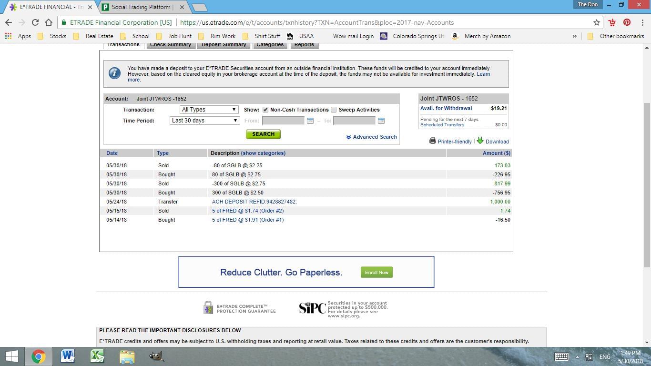Open the Job Hunt bookmark folder
Image resolution: width=651 pixels, height=366 pixels.
pyautogui.click(x=173, y=36)
